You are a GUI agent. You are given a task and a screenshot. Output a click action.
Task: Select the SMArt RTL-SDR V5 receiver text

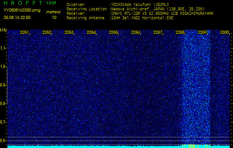(162, 14)
